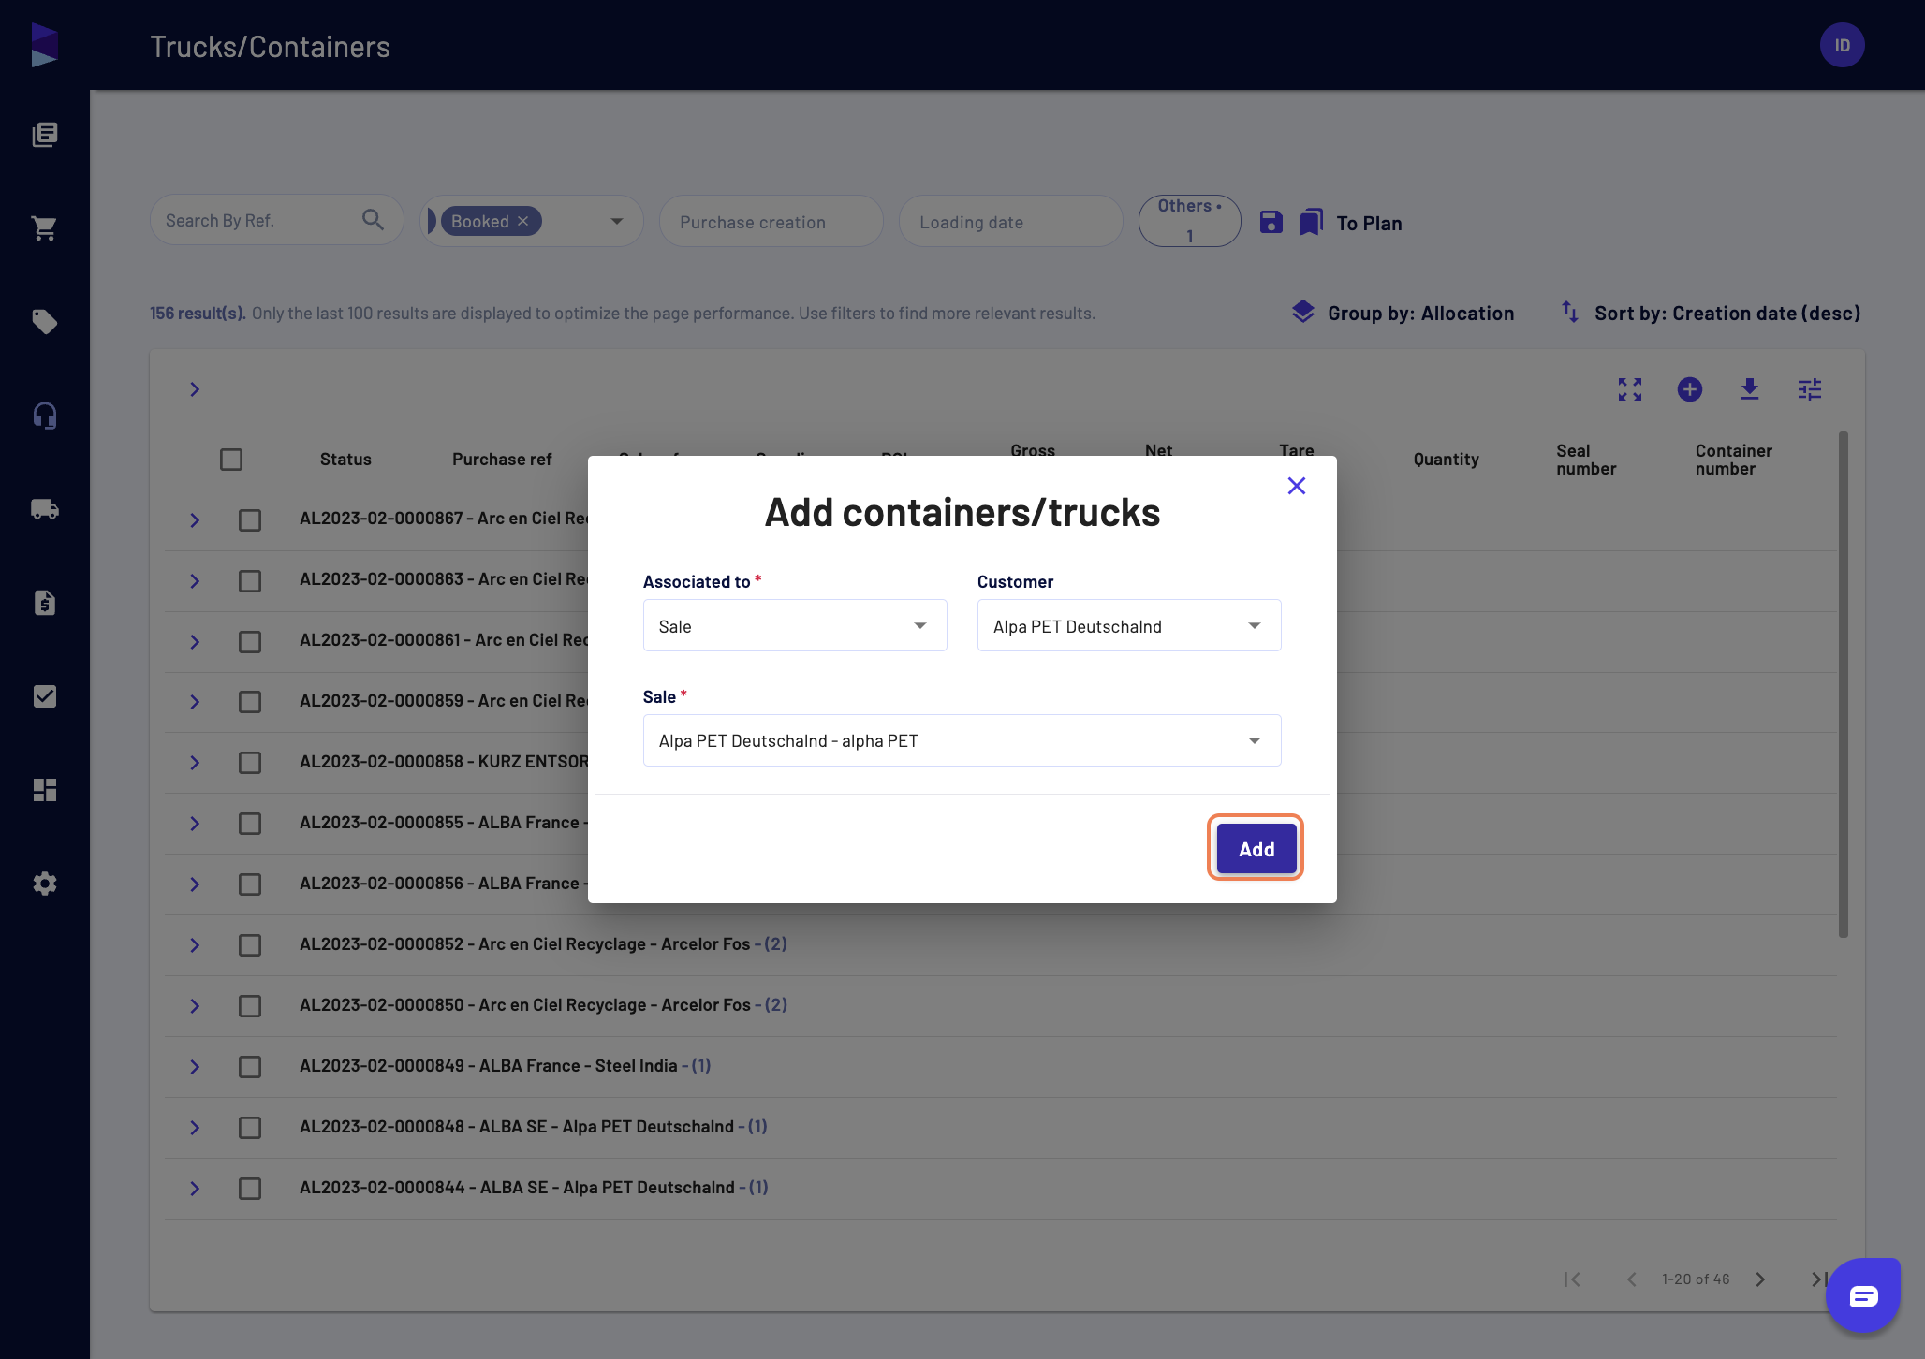1925x1359 pixels.
Task: Open the Associated to dropdown
Action: point(794,625)
